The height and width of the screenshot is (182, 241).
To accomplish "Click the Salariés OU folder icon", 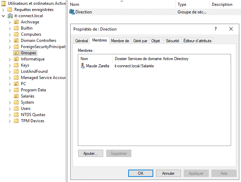I will [x=16, y=96].
